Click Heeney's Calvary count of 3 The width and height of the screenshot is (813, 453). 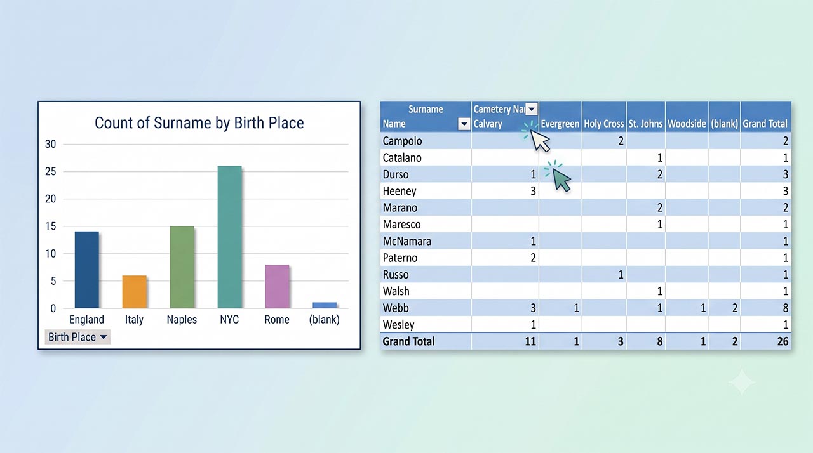533,191
